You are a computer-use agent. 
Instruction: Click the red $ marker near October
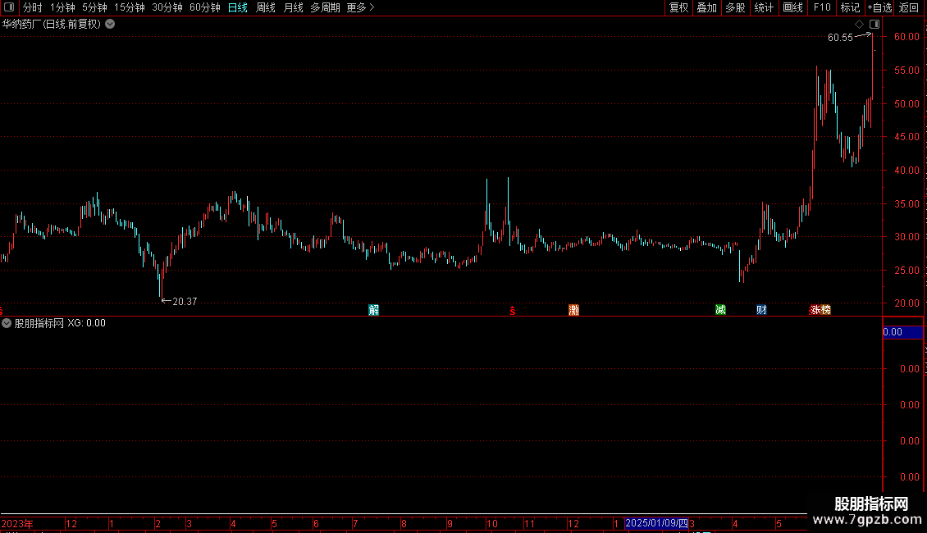pyautogui.click(x=513, y=311)
